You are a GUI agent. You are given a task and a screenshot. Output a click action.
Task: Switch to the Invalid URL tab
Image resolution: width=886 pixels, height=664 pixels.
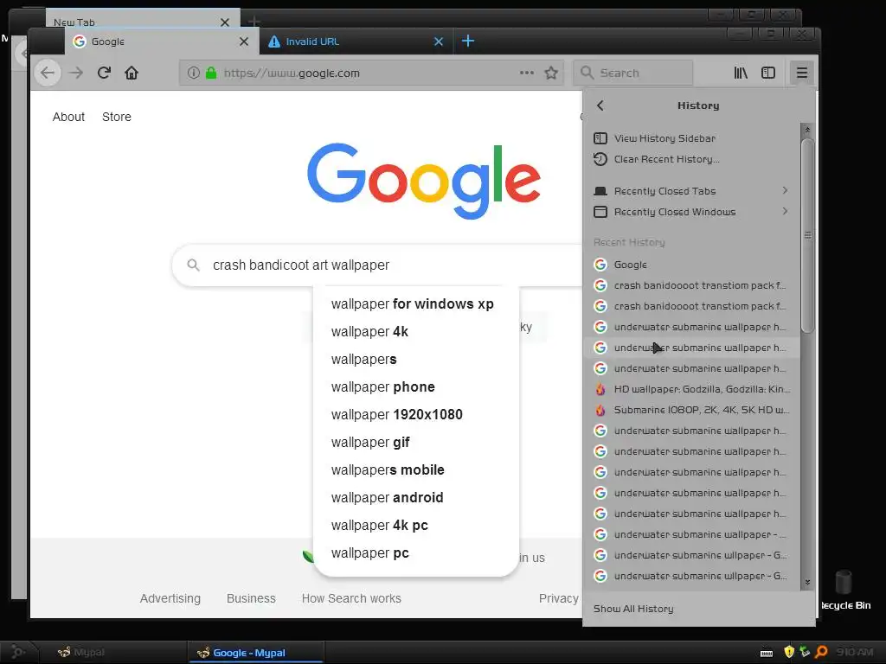click(356, 41)
